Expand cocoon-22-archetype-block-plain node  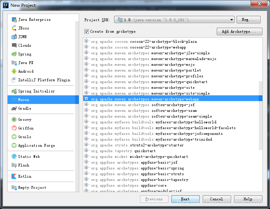pos(86,41)
